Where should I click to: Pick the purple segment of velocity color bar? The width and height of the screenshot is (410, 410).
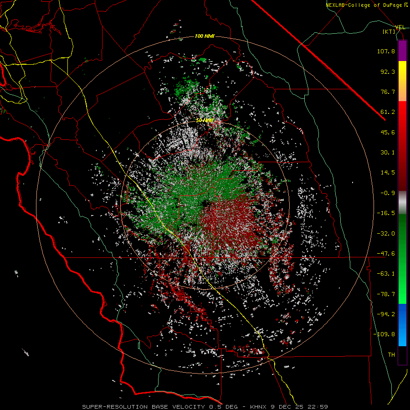[x=402, y=51]
